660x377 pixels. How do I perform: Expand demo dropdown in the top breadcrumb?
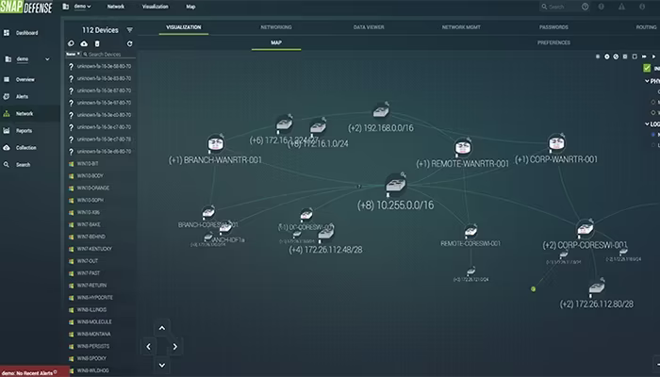pyautogui.click(x=83, y=7)
